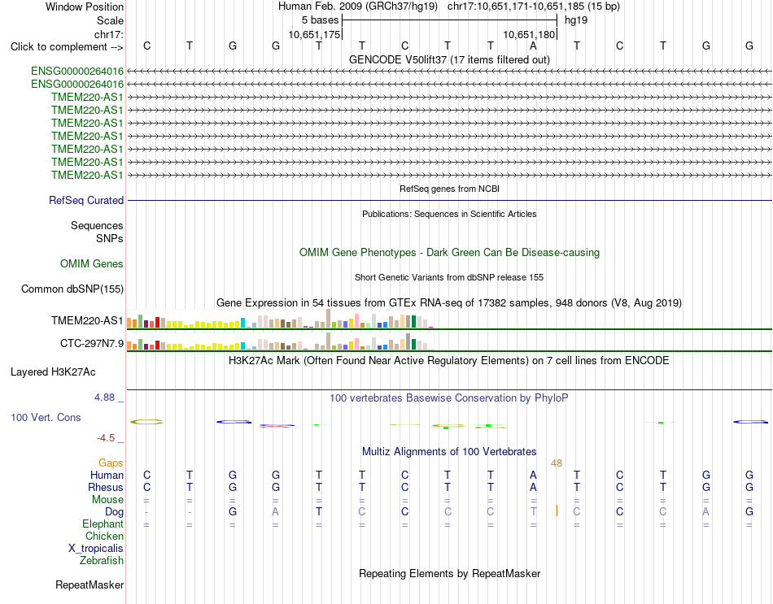Image resolution: width=773 pixels, height=604 pixels.
Task: Click the 10,651,180 position marker
Action: (x=529, y=34)
